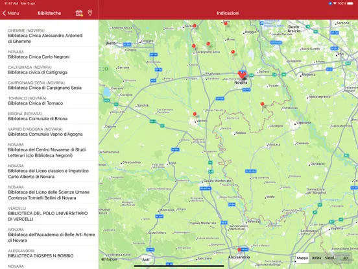Tap the Novara city label on map
358x269 pixels.
click(241, 83)
